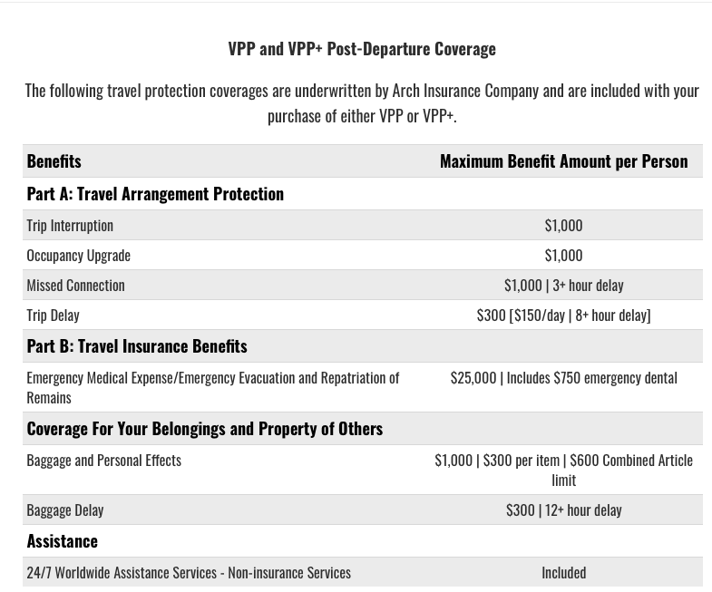Viewport: 712px width, 592px height.
Task: Click the Maximum Benefit Amount per Person header
Action: click(563, 160)
